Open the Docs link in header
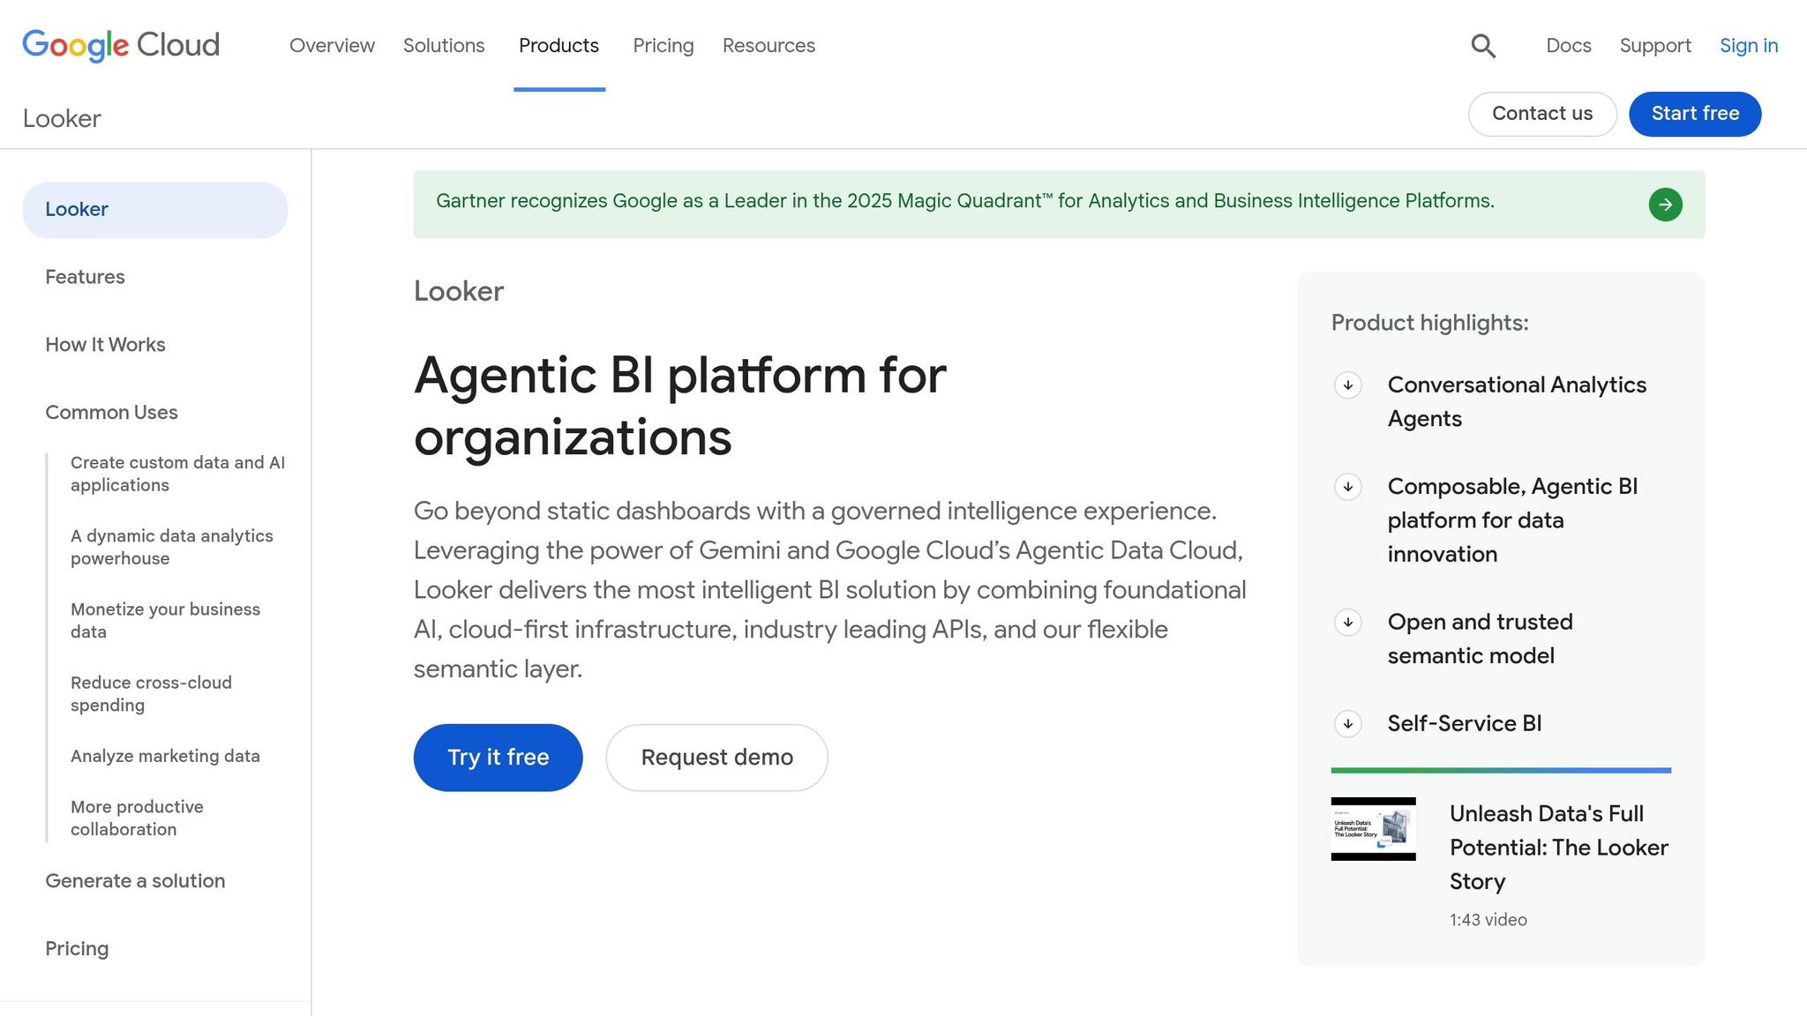The image size is (1807, 1016). (1568, 46)
